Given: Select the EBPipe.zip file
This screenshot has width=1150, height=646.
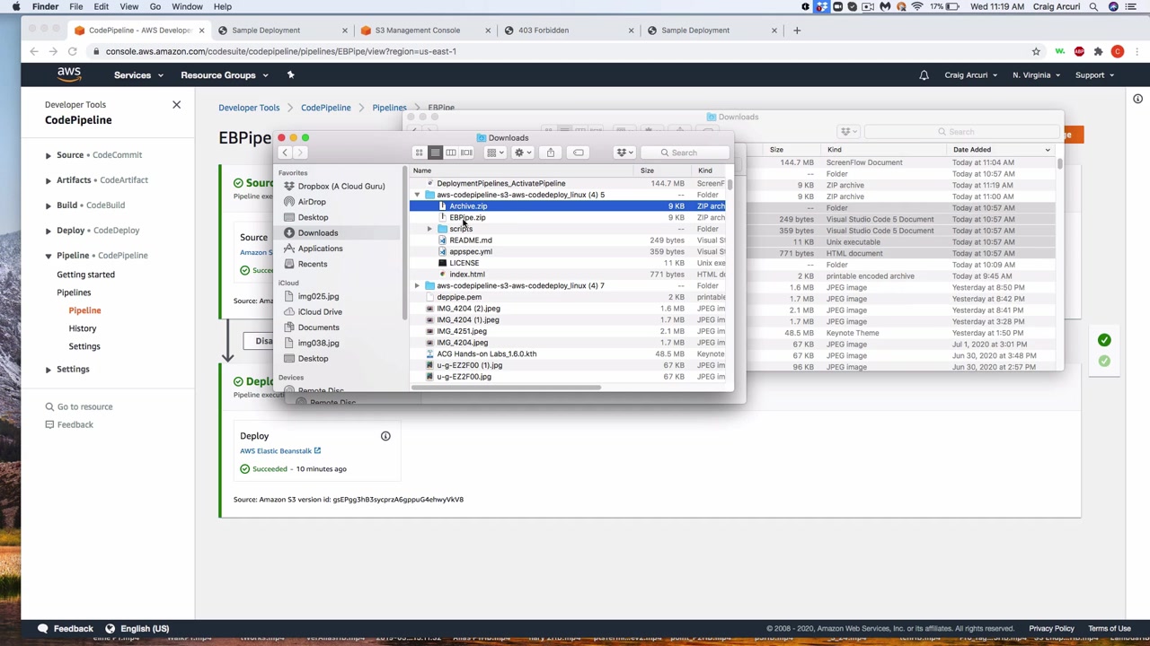Looking at the screenshot, I should 467,218.
